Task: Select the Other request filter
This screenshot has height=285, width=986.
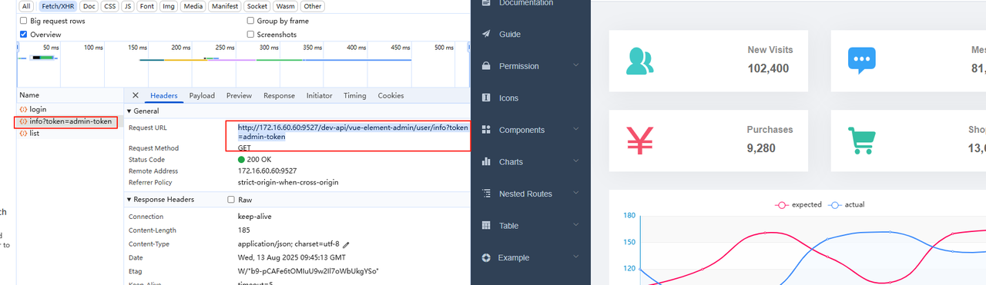Action: click(x=313, y=6)
